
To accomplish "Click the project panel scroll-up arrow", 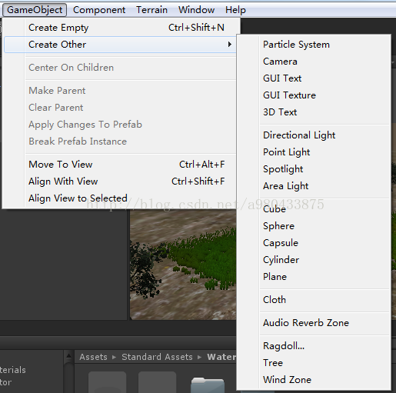I will 68,356.
